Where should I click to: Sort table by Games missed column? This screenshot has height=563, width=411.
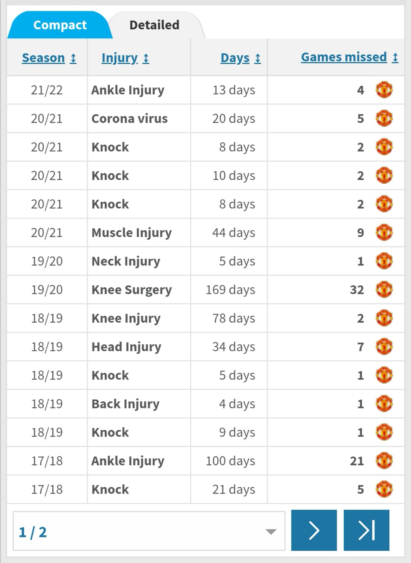click(349, 57)
